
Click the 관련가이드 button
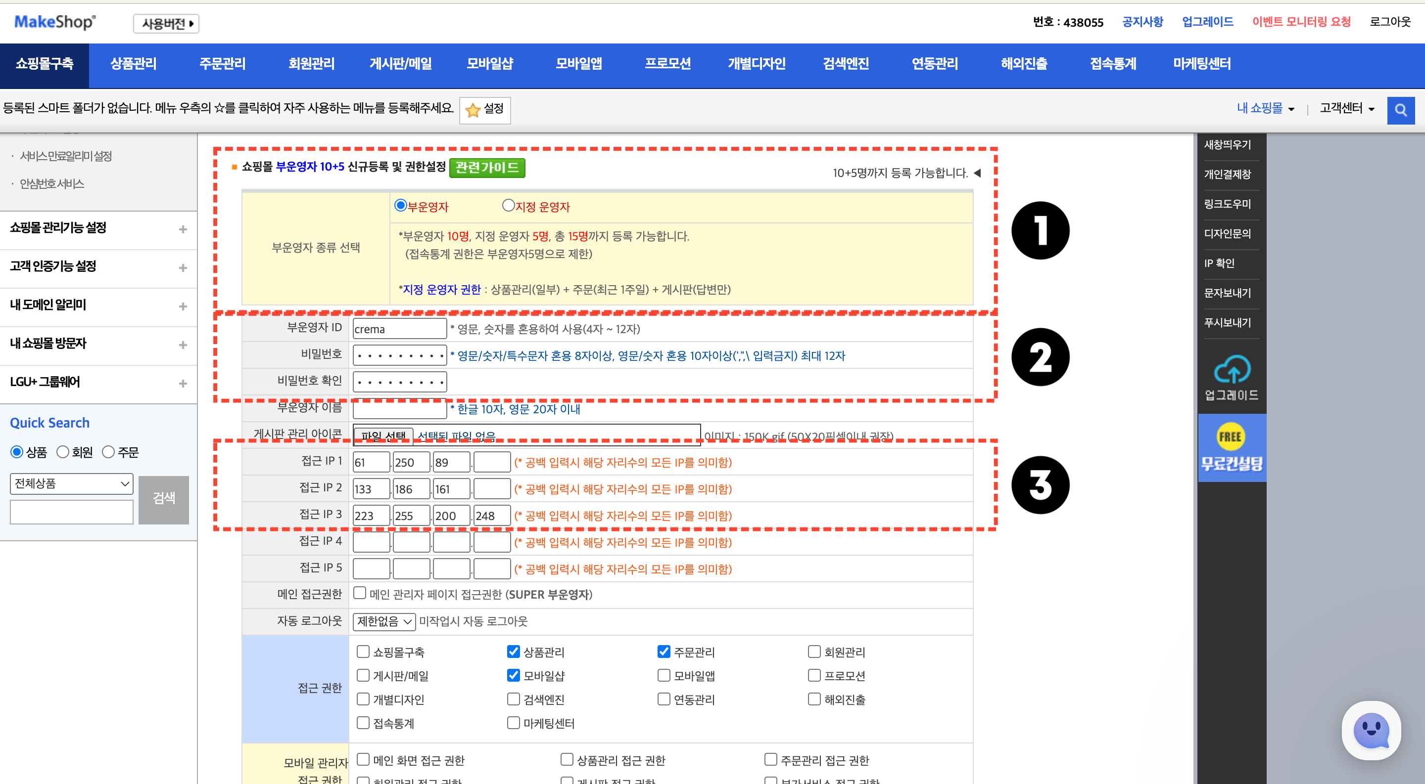(x=487, y=168)
